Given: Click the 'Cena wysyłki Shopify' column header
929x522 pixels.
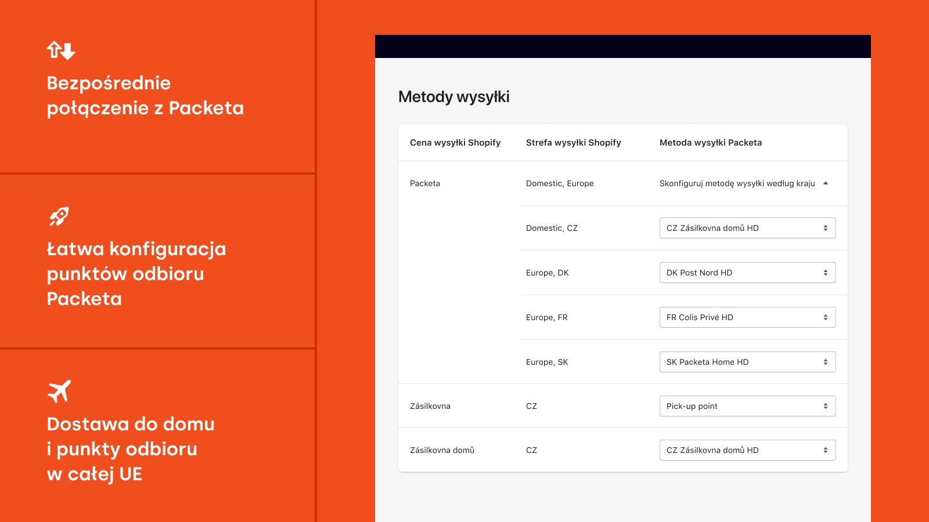Looking at the screenshot, I should [x=455, y=143].
